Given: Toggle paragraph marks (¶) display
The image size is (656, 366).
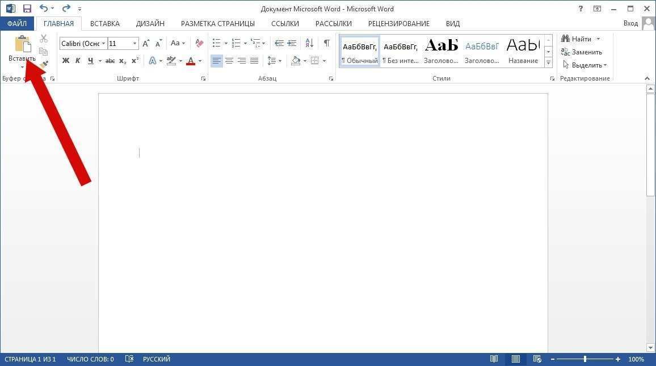Looking at the screenshot, I should tap(325, 43).
